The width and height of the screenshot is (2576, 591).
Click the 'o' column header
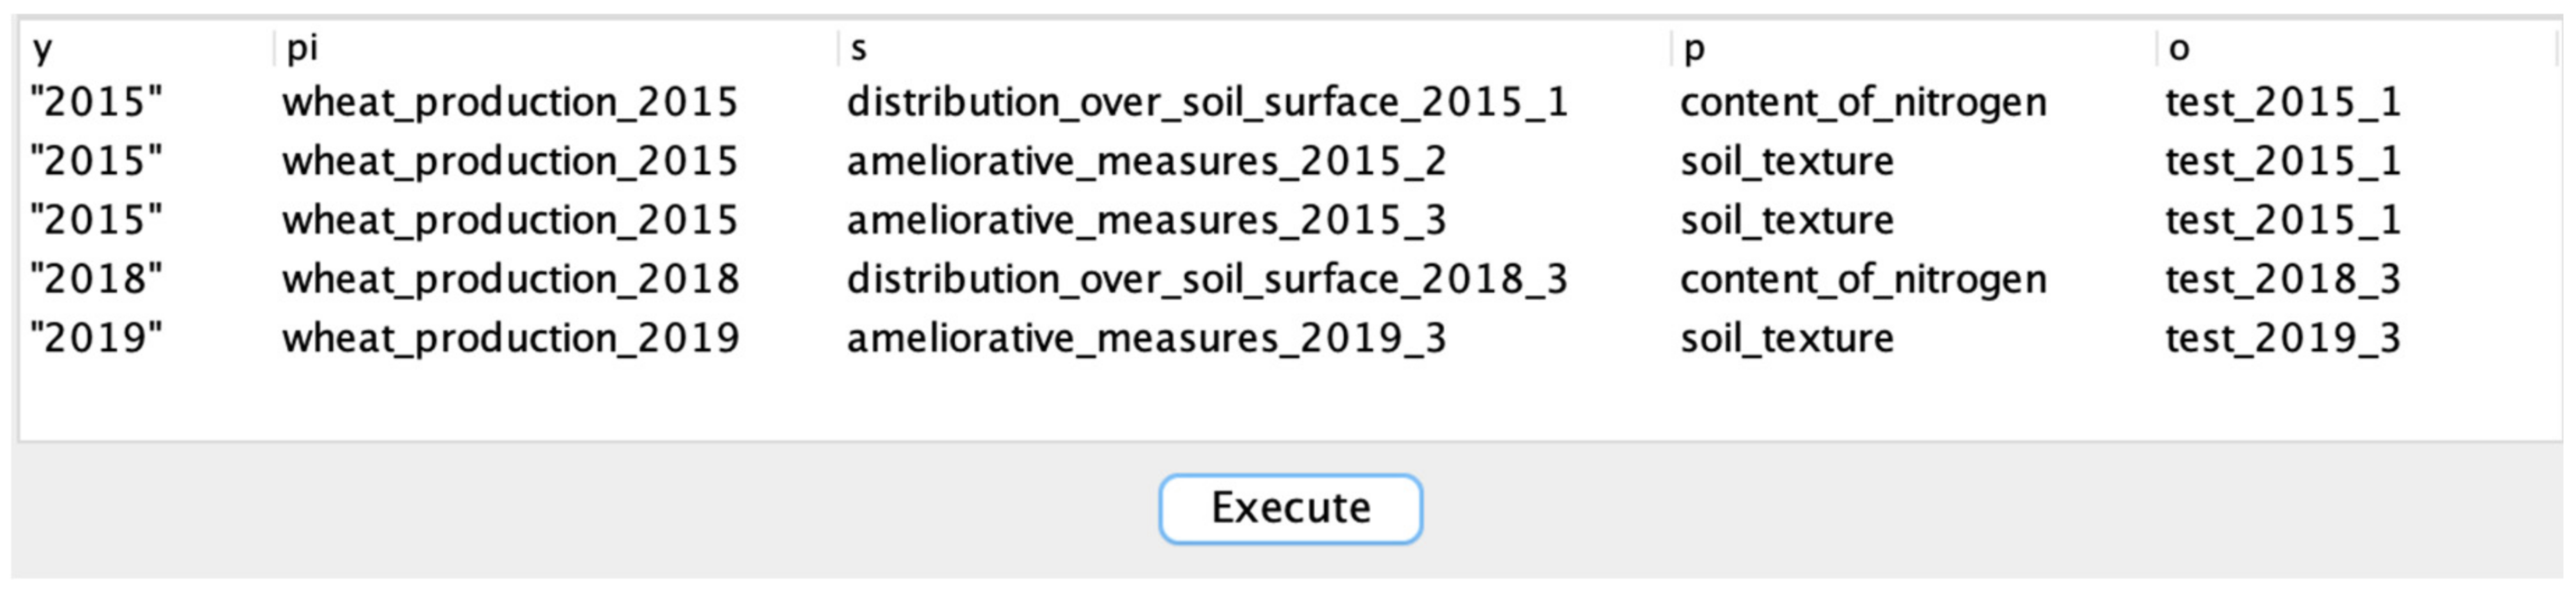pyautogui.click(x=2179, y=48)
